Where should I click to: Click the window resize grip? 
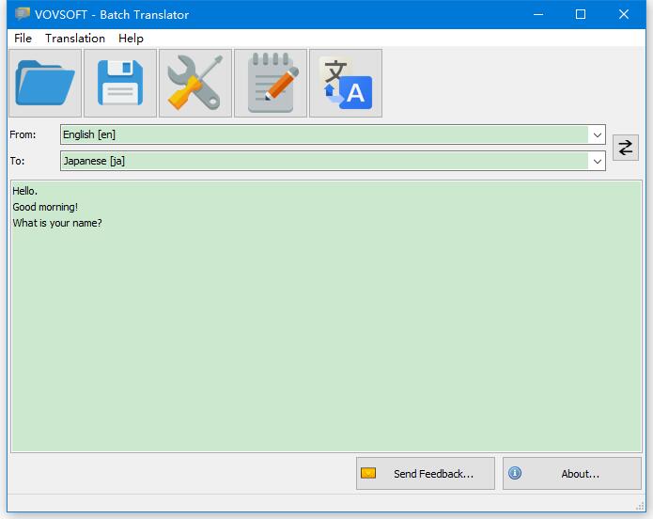[x=640, y=507]
